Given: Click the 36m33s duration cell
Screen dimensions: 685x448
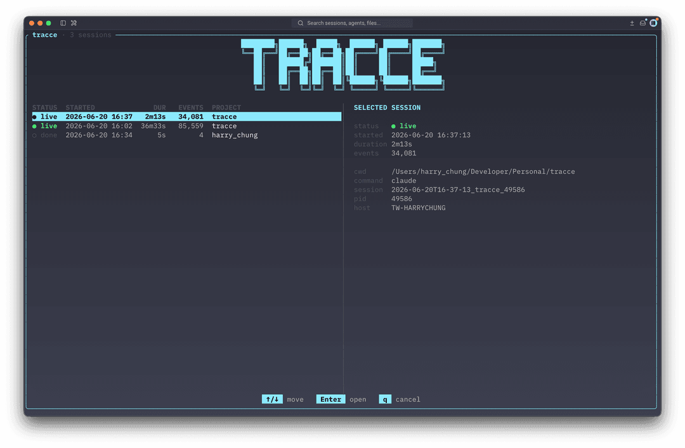Looking at the screenshot, I should click(x=153, y=126).
